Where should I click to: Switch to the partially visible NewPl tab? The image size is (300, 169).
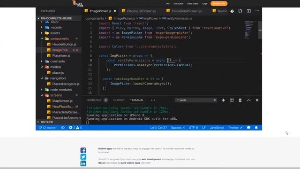[220, 11]
